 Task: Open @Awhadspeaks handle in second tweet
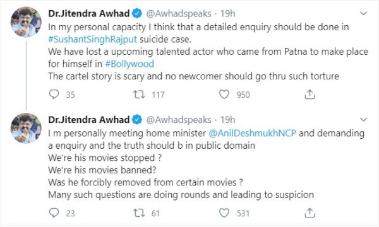[x=179, y=120]
